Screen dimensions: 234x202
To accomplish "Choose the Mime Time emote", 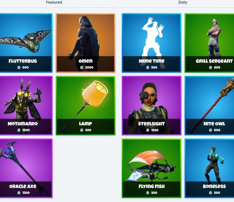I will click(152, 43).
